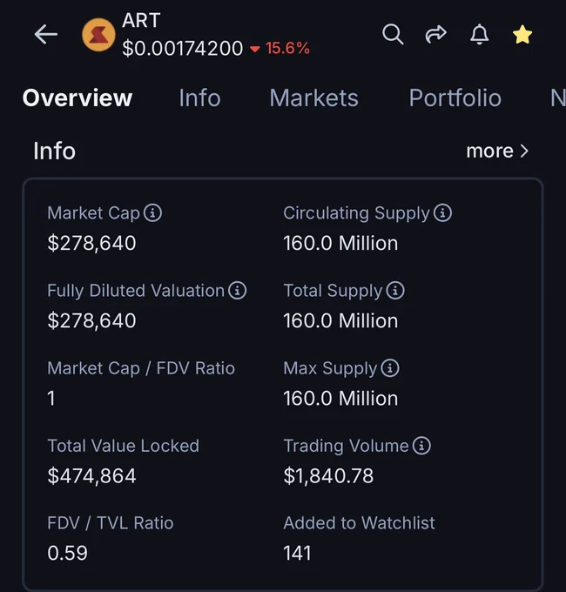Viewport: 566px width, 592px height.
Task: Open the search magnifier icon
Action: 393,34
